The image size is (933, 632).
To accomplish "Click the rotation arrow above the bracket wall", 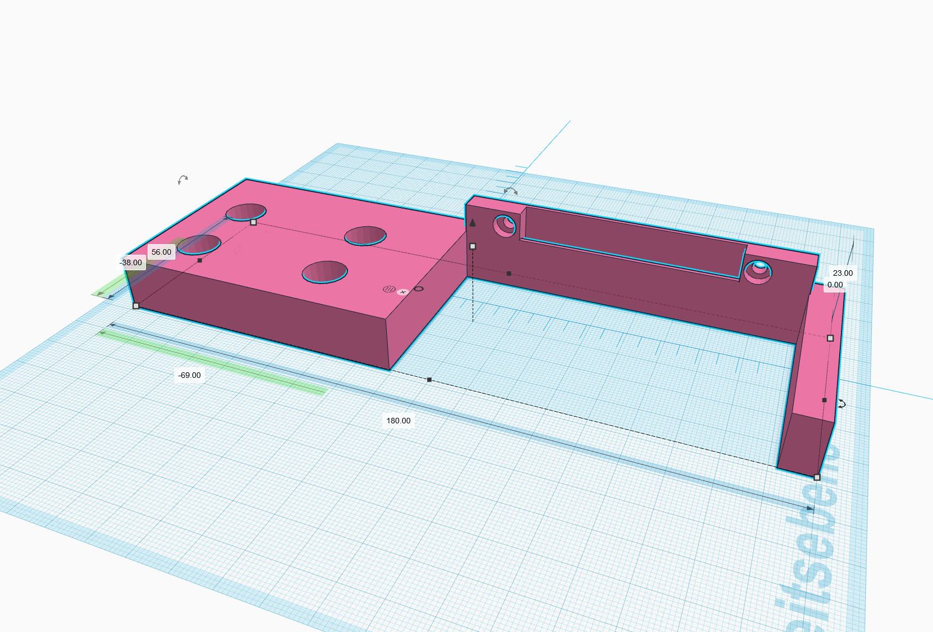I will [511, 191].
